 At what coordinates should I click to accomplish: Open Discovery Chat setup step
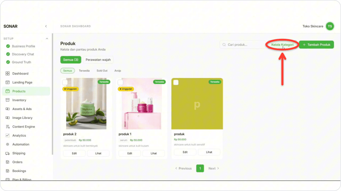point(23,54)
